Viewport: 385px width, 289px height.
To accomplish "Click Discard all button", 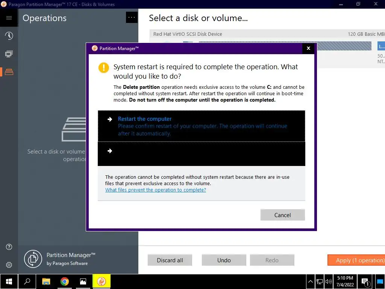I will pos(170,260).
